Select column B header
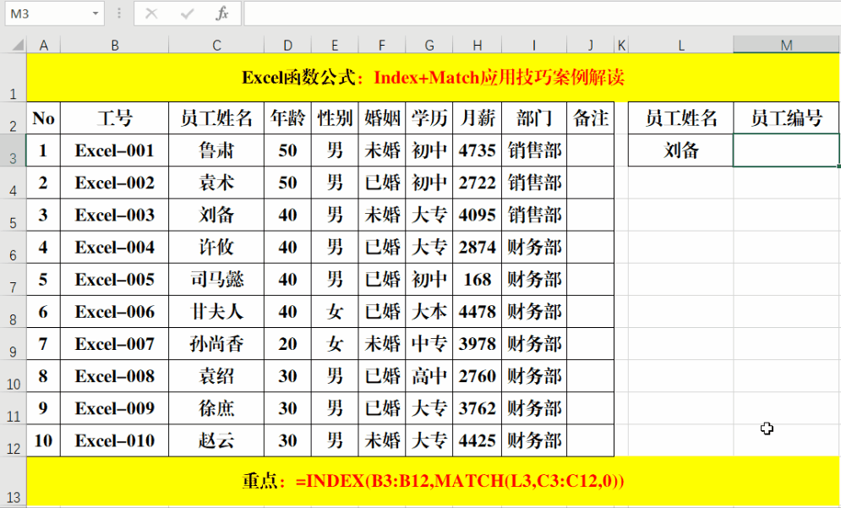This screenshot has height=508, width=841. pyautogui.click(x=115, y=45)
